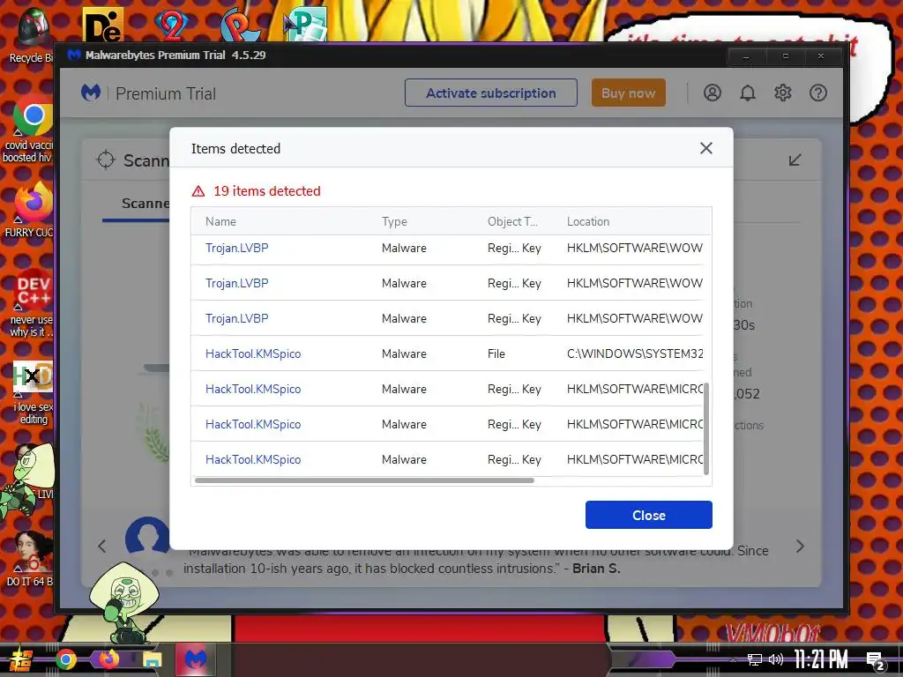Click the orange Buy now button
Screen dimensions: 903x677
tap(628, 93)
